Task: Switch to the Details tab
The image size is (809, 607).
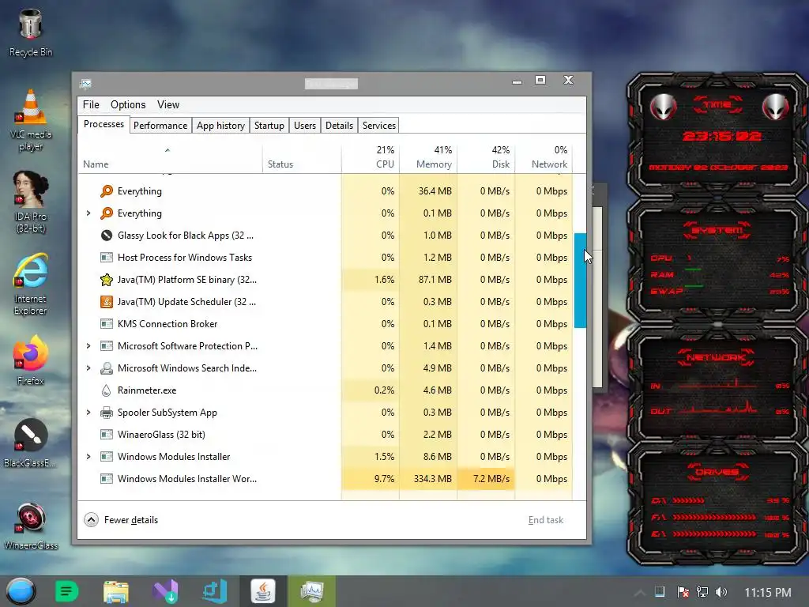Action: 340,126
